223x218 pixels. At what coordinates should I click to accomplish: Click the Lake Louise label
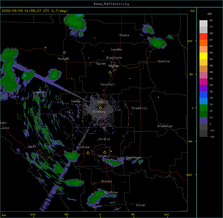[5, 125]
